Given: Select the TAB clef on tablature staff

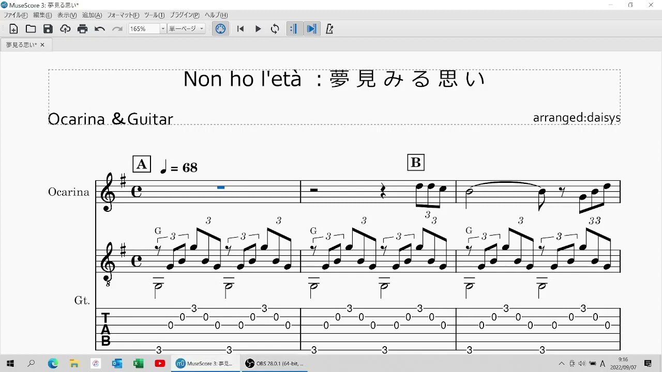Looking at the screenshot, I should (x=106, y=329).
